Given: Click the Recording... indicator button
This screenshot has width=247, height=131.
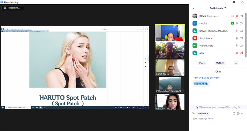Looking at the screenshot, I should click(13, 8).
